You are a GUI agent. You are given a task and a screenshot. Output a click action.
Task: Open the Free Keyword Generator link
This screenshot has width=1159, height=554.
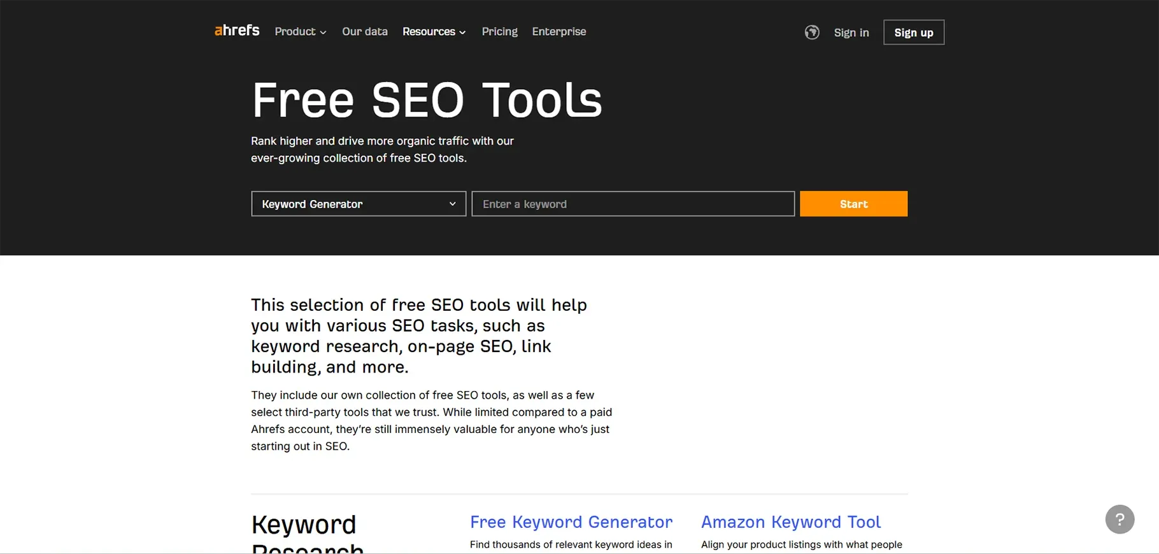click(571, 522)
